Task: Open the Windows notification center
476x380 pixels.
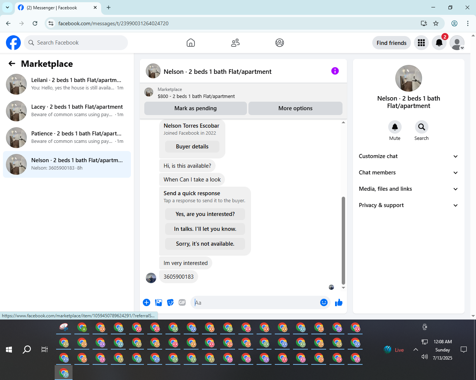Action: coord(464,350)
